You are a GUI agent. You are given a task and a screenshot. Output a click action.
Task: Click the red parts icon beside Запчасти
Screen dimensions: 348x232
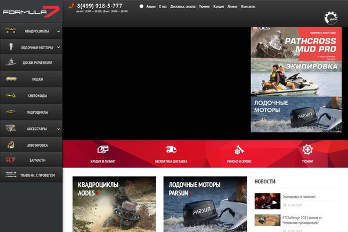[x=10, y=159]
